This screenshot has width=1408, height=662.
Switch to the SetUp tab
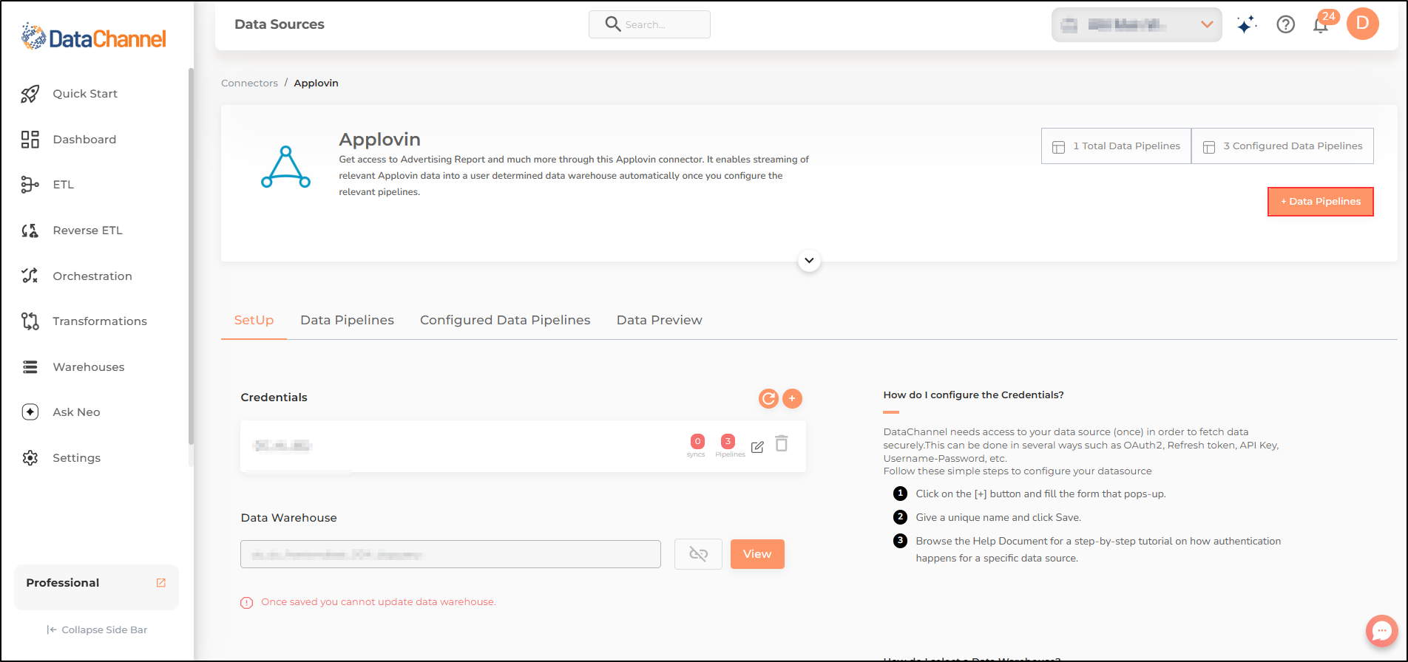click(254, 321)
